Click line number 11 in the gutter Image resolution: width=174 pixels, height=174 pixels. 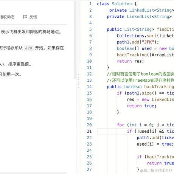pos(89,68)
